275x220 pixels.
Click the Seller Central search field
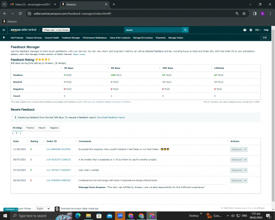(x=153, y=30)
